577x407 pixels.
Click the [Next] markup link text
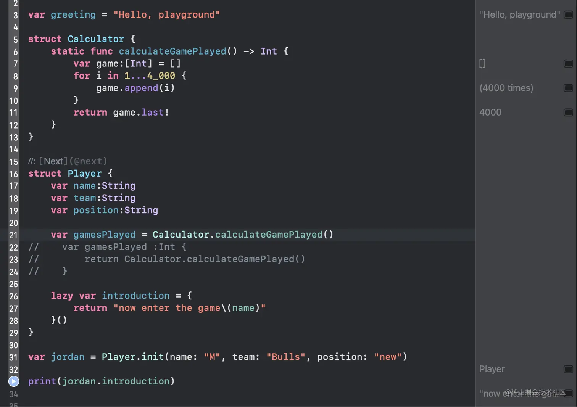pos(53,161)
